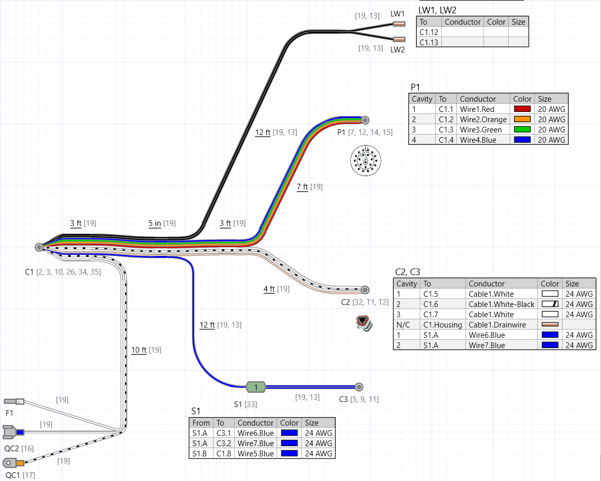Click the white-black striped swatch for Cable1.White-Black

coord(550,304)
